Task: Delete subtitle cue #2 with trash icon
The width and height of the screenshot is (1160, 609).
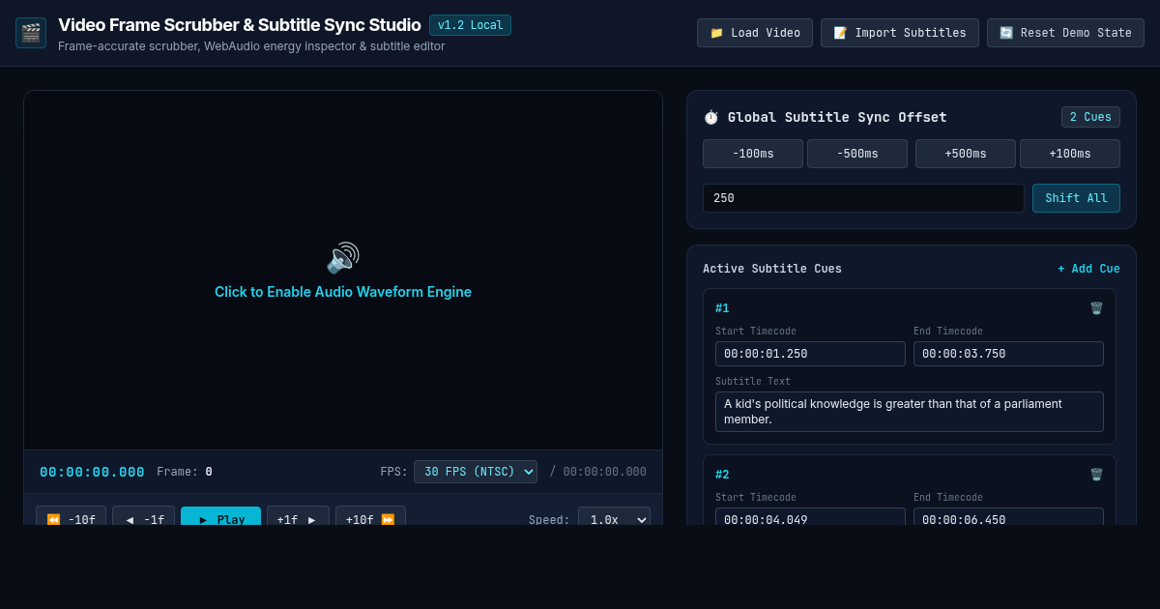Action: pyautogui.click(x=1096, y=475)
